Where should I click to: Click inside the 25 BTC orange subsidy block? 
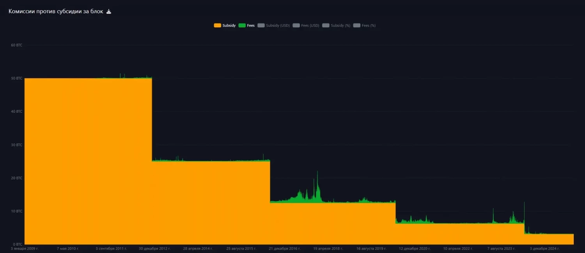[211, 203]
